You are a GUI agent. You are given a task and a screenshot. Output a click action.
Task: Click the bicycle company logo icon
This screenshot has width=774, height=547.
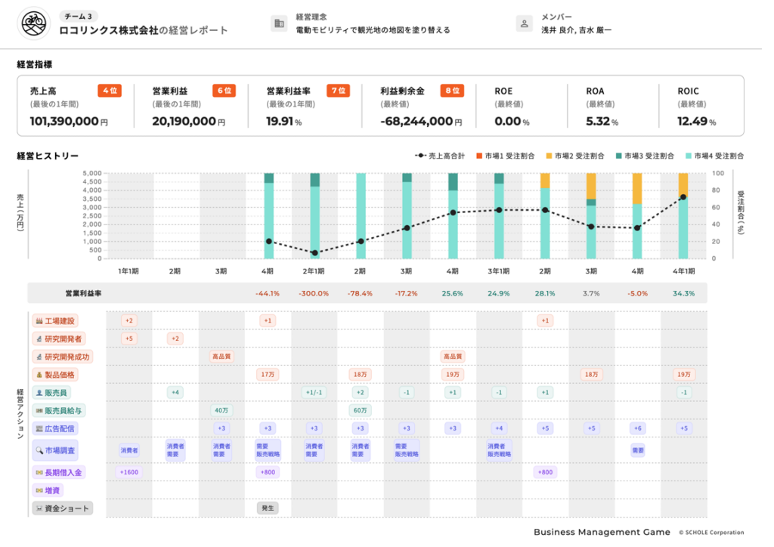[x=32, y=24]
